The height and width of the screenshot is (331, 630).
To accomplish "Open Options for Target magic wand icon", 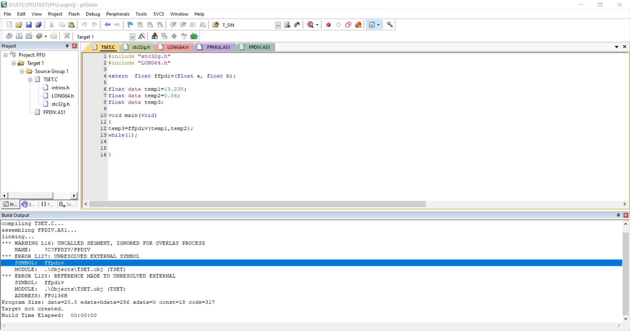I will (x=142, y=36).
